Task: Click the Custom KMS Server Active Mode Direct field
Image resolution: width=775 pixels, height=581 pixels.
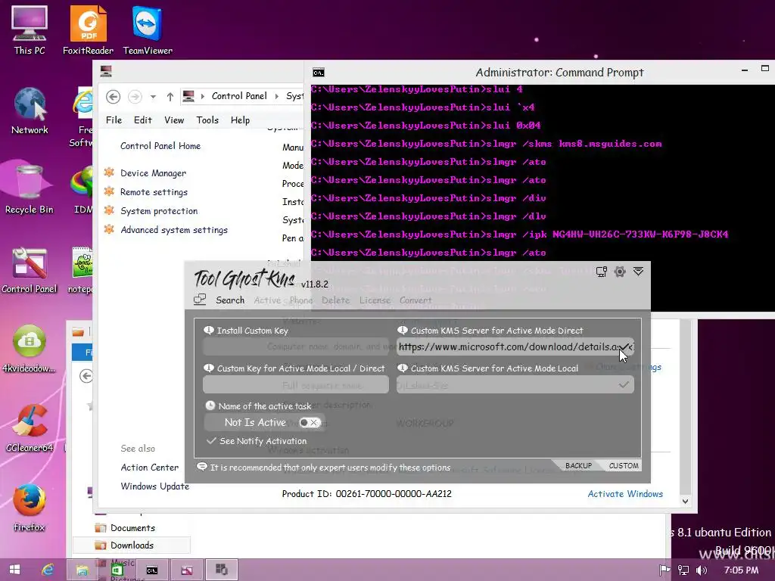Action: (x=515, y=346)
